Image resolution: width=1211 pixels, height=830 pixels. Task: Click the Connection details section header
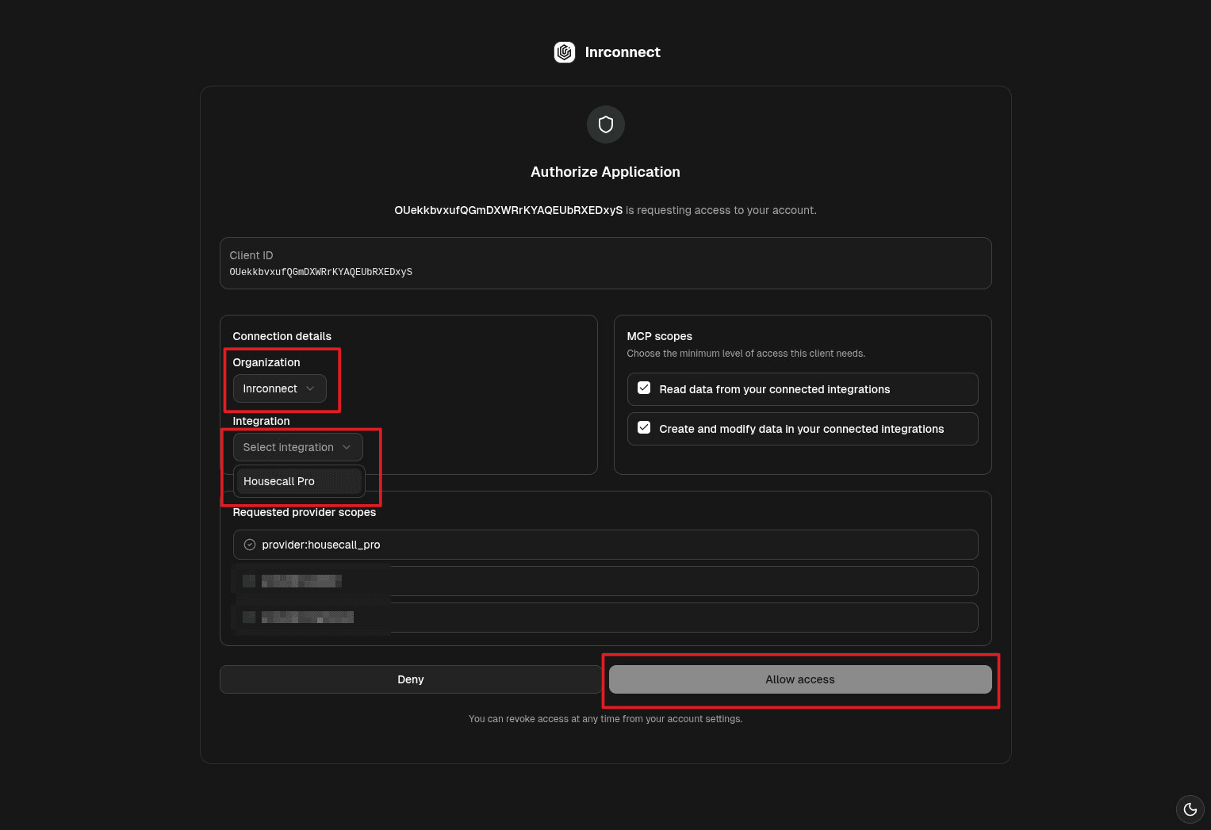click(x=282, y=335)
